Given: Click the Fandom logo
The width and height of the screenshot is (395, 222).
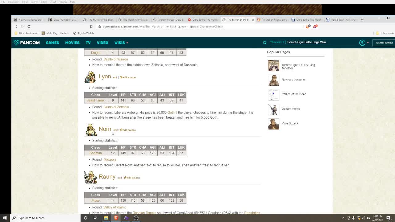Looking at the screenshot, I should click(x=27, y=43).
